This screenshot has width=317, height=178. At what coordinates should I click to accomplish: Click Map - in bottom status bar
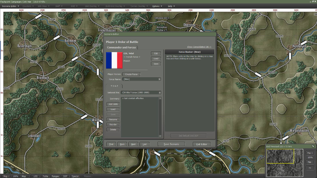[x=24, y=176]
